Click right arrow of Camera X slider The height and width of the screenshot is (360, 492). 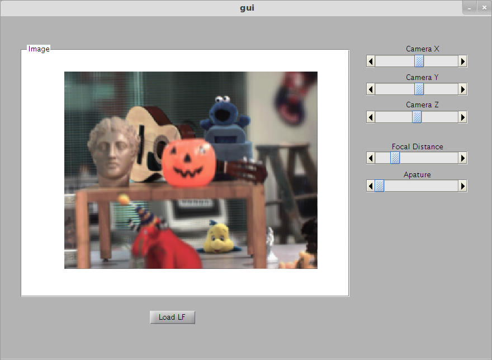462,61
